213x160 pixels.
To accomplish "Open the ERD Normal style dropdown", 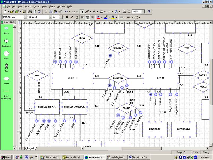I will pyautogui.click(x=25, y=17).
